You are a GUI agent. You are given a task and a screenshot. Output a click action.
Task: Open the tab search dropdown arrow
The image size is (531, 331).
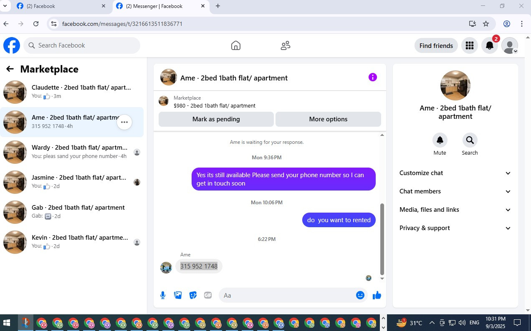pyautogui.click(x=5, y=6)
